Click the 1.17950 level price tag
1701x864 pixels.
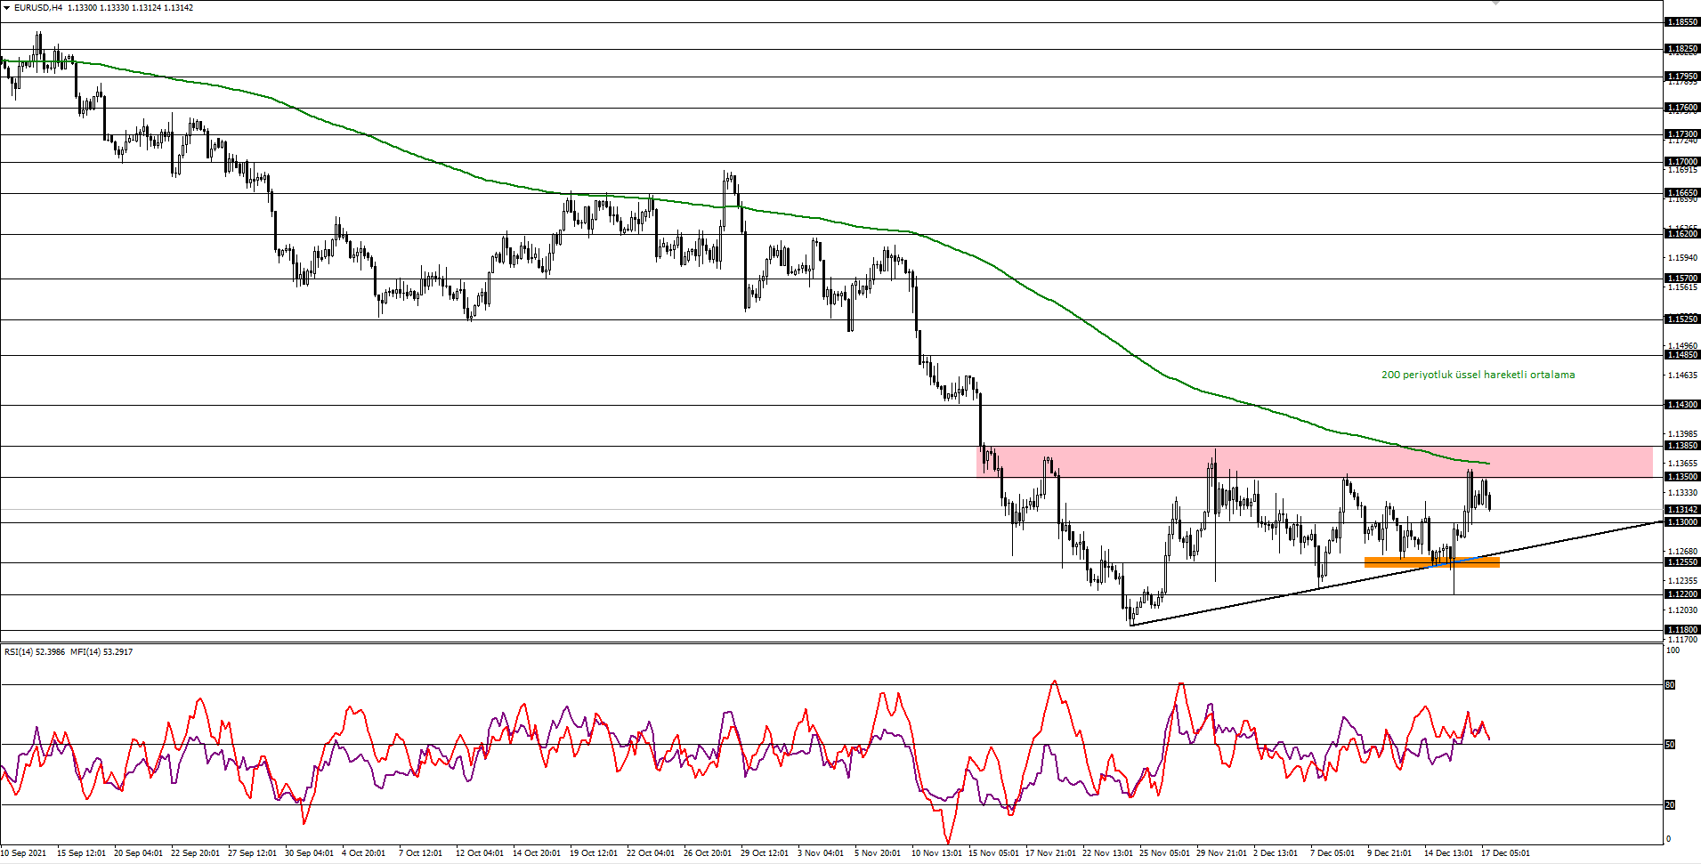pyautogui.click(x=1681, y=77)
